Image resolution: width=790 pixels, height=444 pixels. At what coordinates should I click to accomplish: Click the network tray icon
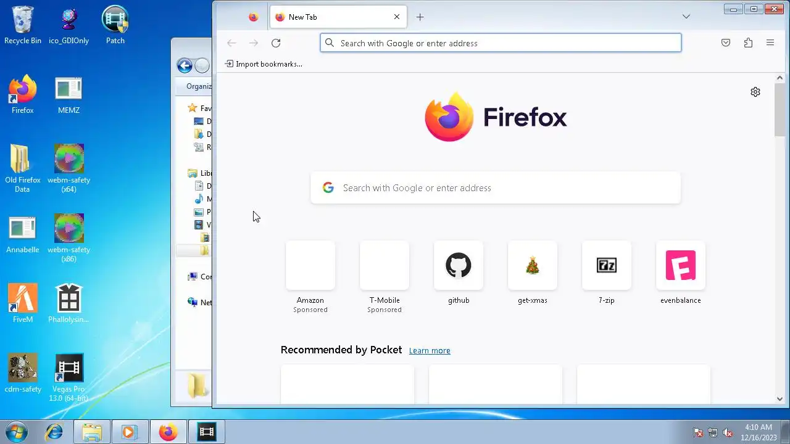pyautogui.click(x=713, y=433)
